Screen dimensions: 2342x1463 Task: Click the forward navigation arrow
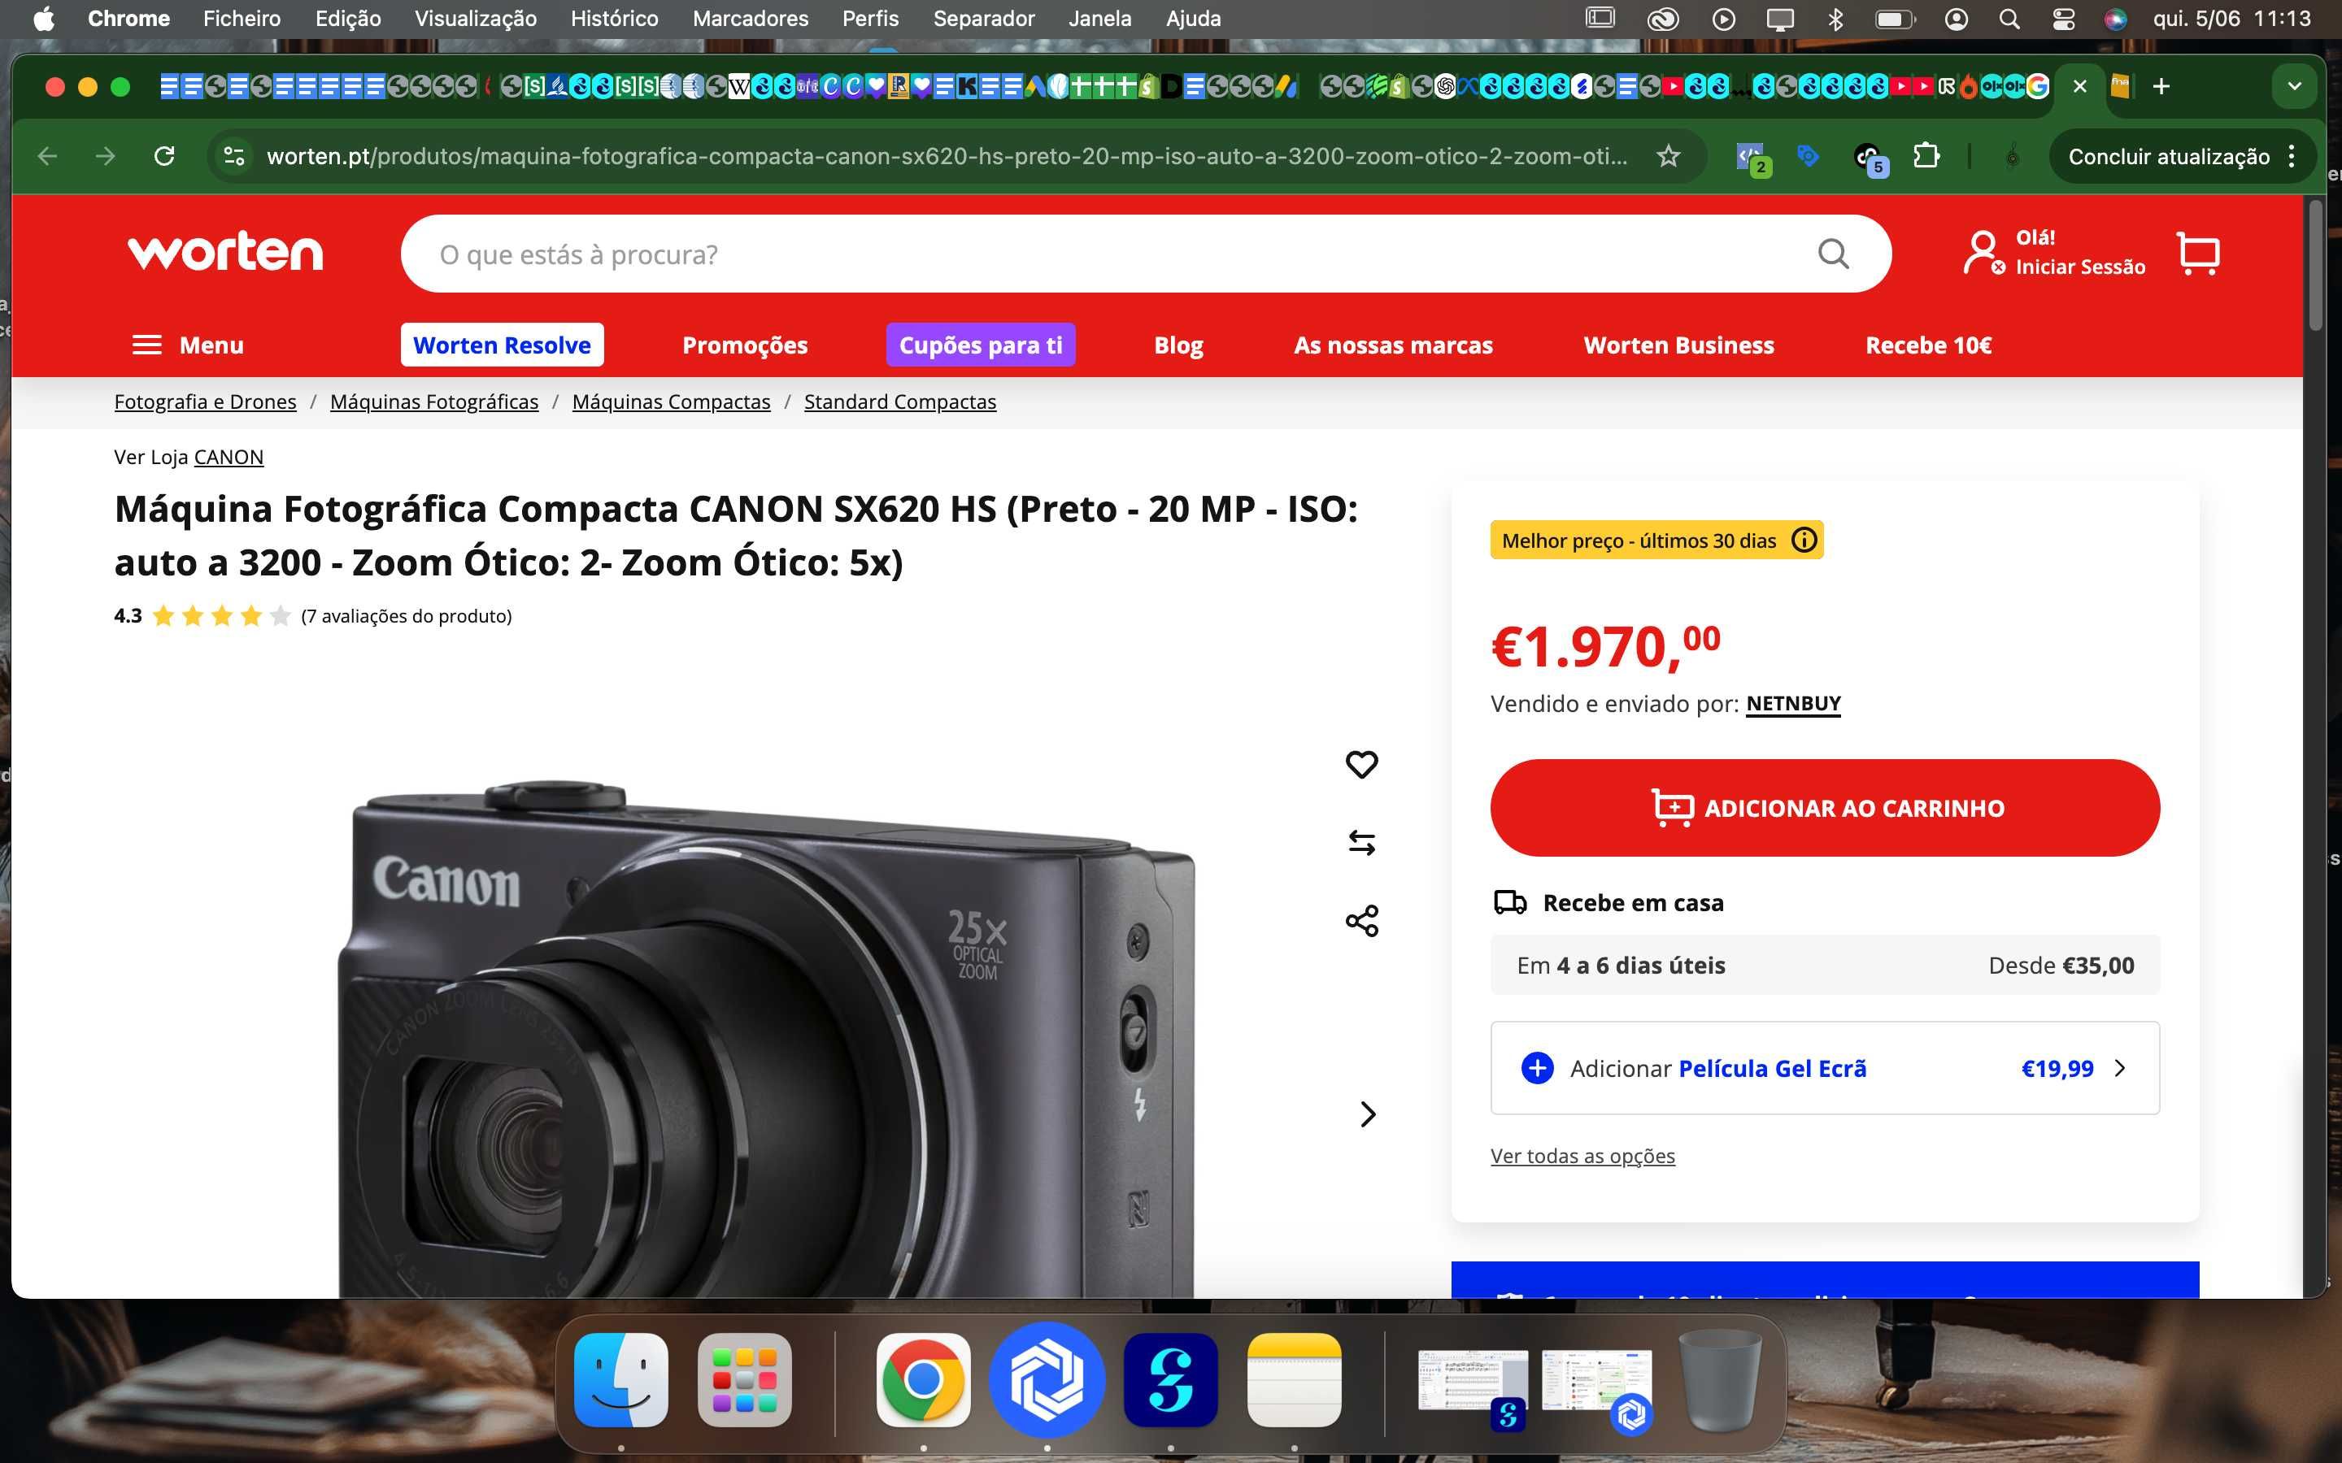(106, 156)
